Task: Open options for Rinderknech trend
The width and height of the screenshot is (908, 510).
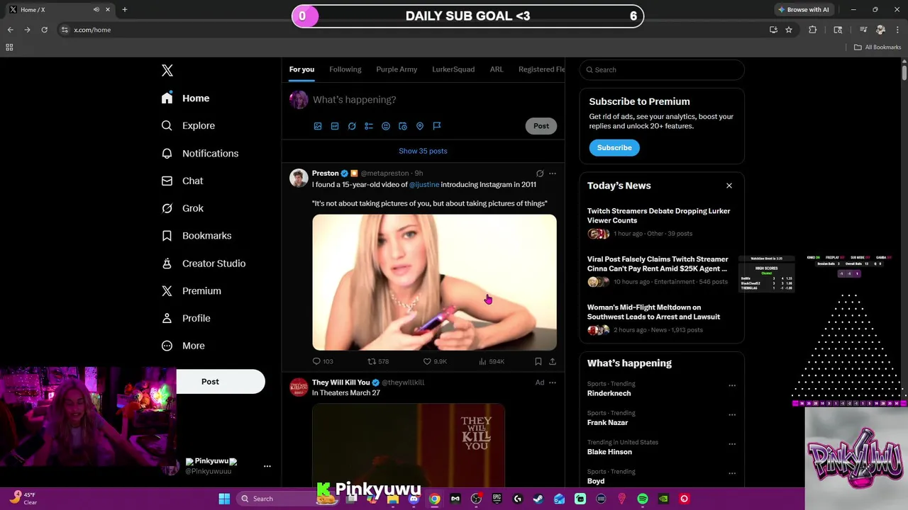Action: pos(732,386)
